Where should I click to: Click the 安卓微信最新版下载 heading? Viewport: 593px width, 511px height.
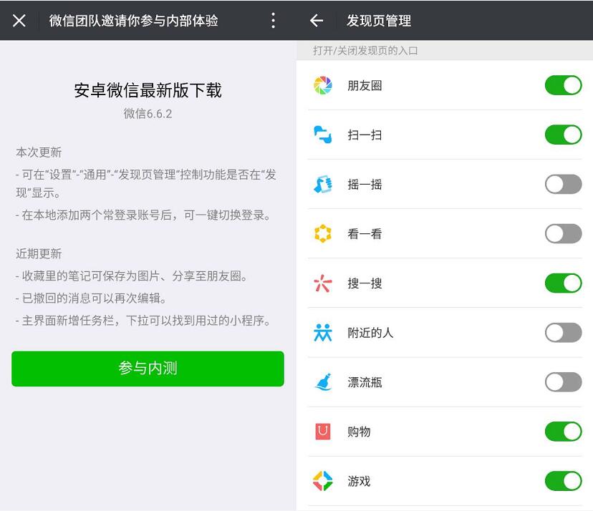(148, 90)
